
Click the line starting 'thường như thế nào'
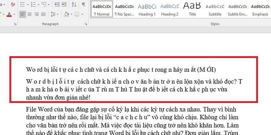[x=132, y=117]
